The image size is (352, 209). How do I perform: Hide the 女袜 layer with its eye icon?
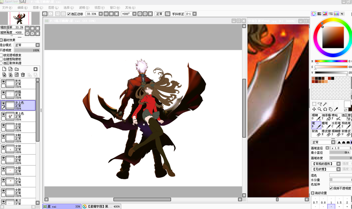[x=3, y=147]
